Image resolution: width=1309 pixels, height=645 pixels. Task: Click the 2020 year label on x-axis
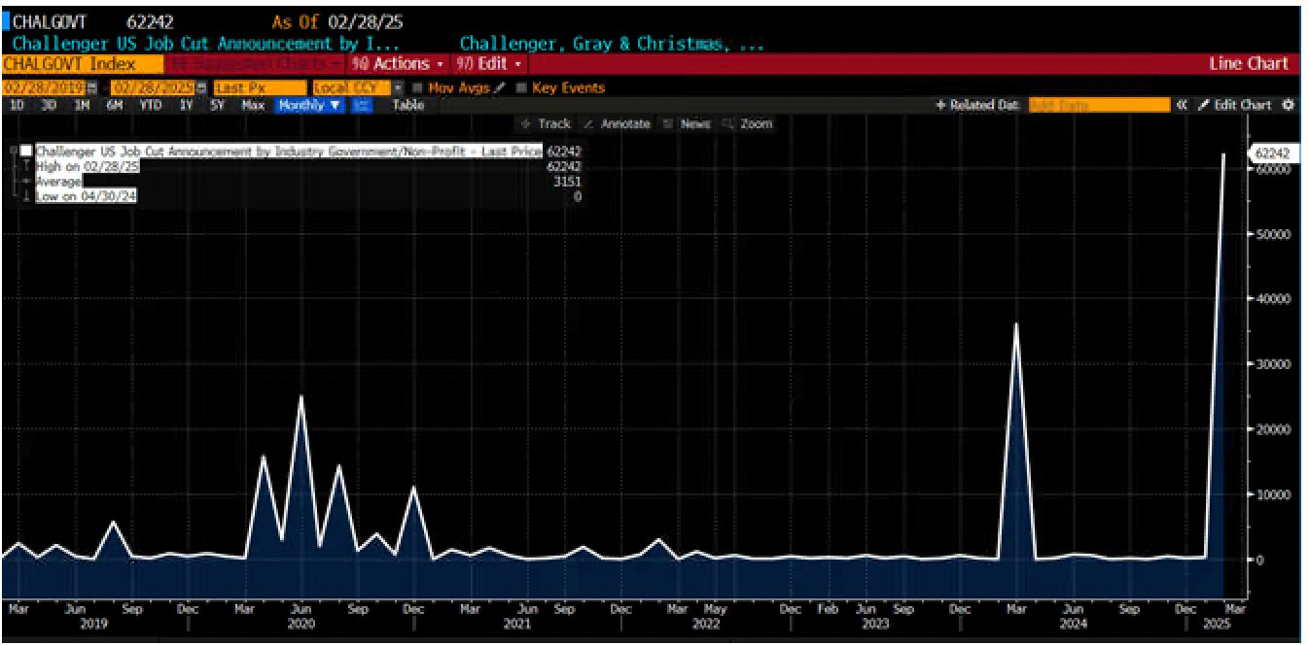(302, 625)
